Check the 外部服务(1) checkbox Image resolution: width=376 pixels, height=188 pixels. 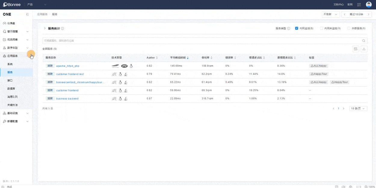pyautogui.click(x=349, y=28)
